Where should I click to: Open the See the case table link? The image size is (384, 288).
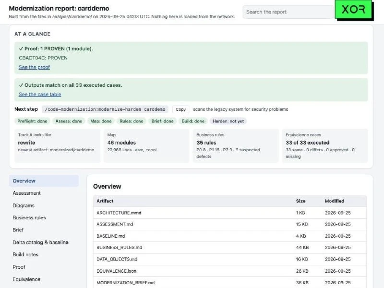(40, 94)
